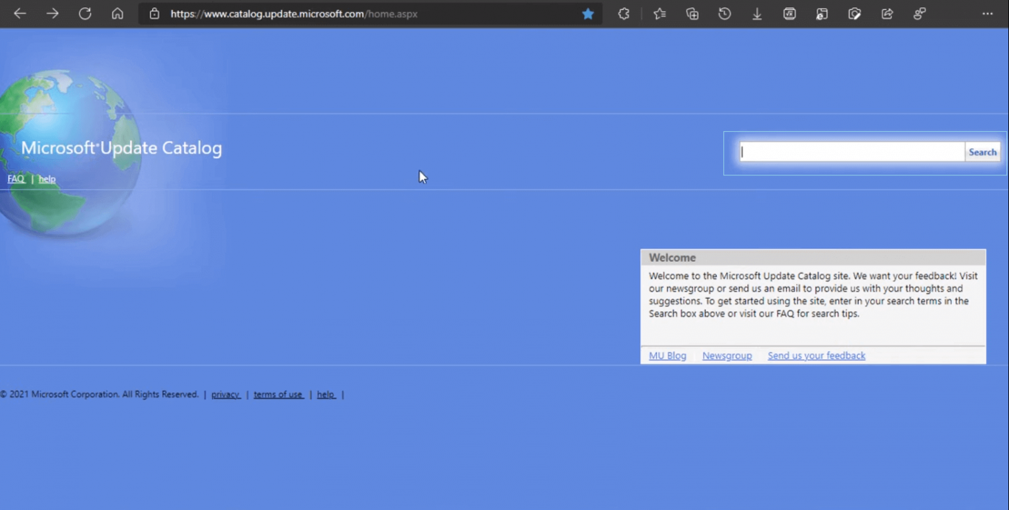Toggle the blue favorite star for this page
The height and width of the screenshot is (510, 1009).
[x=588, y=14]
